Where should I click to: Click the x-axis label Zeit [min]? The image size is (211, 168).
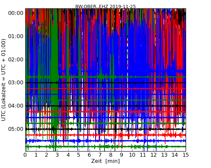coord(106,161)
